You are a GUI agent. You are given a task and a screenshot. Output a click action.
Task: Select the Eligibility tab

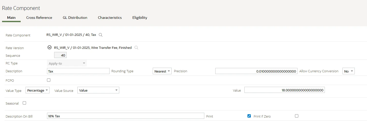click(140, 18)
